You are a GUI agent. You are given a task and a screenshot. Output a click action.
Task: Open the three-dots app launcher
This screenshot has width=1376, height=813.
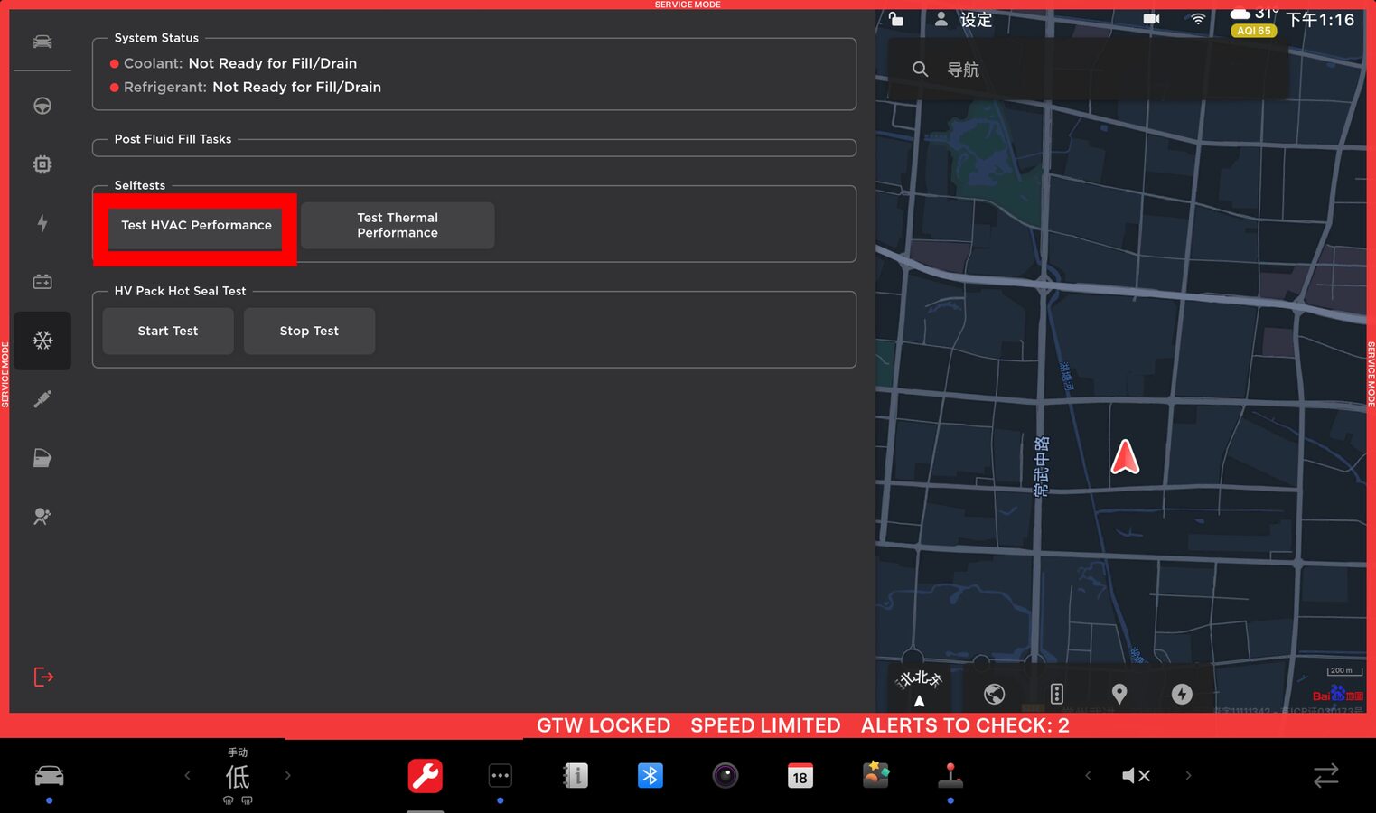500,776
